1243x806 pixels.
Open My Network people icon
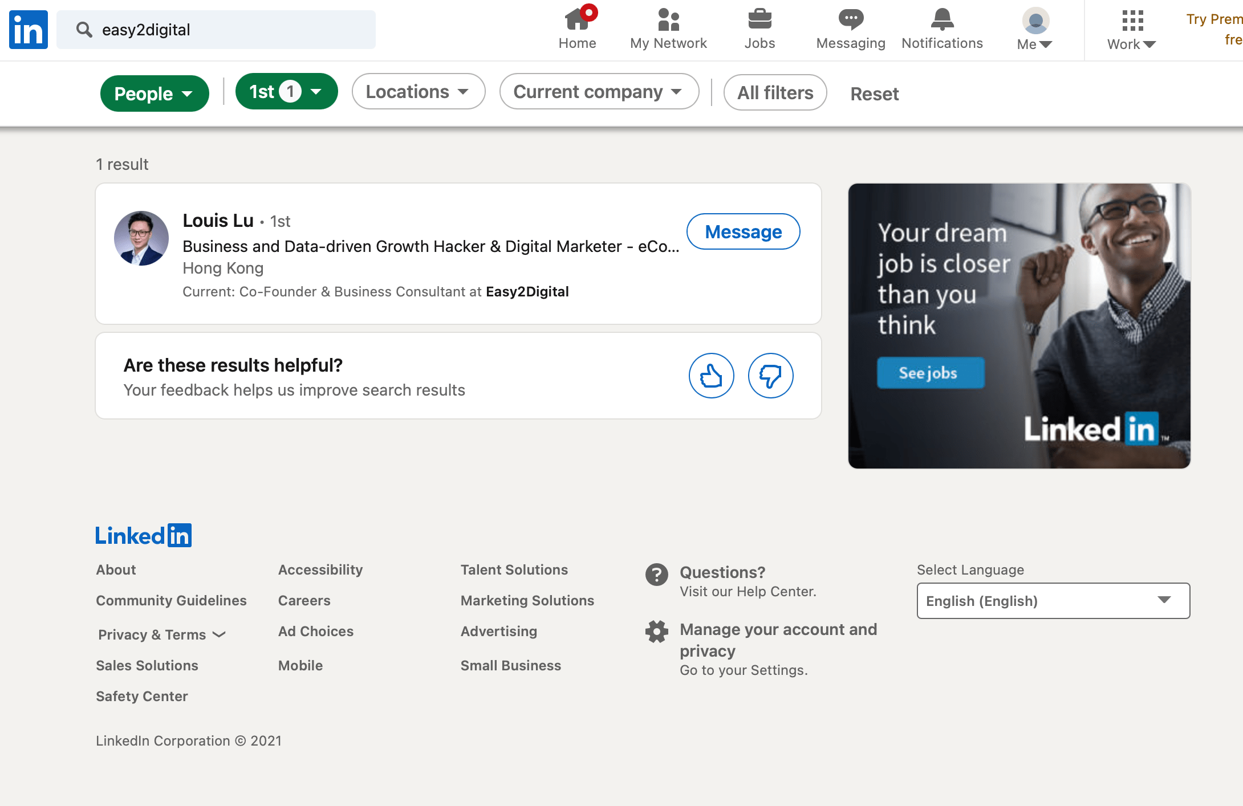coord(668,19)
